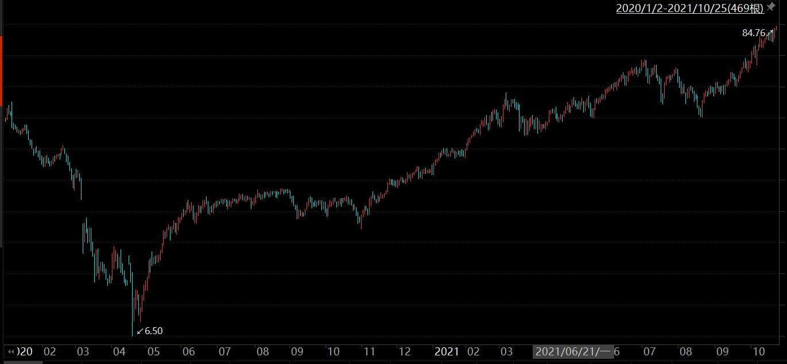Click the 6.50 low price label
Screen dimensions: 787x364
coord(154,331)
